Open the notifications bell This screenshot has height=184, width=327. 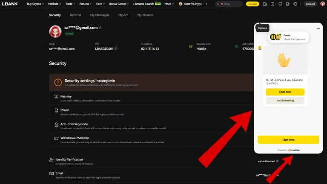[280, 4]
